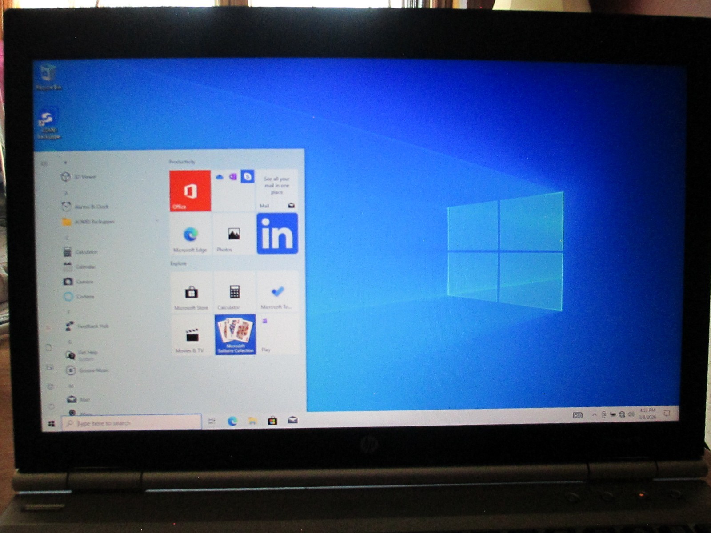The image size is (711, 533).
Task: Click the 'Type here to search' box
Action: tap(132, 423)
